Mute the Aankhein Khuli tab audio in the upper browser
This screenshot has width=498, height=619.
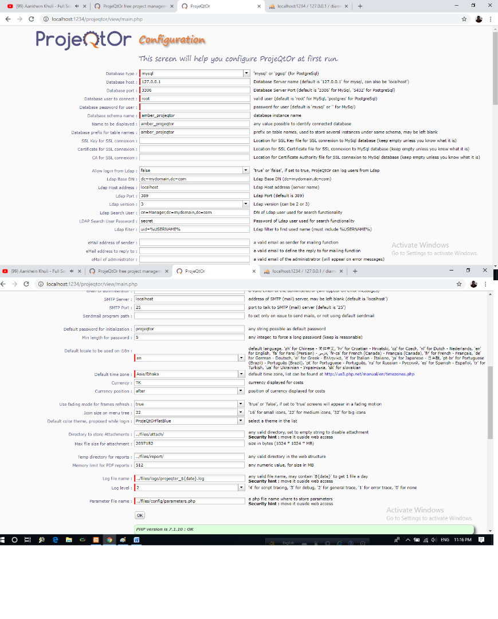77,6
